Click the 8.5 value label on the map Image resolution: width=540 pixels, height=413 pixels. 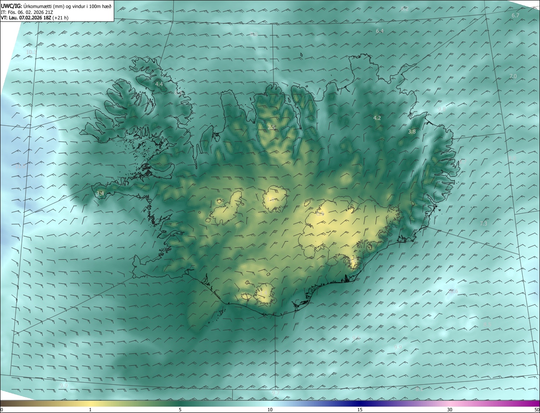click(487, 324)
